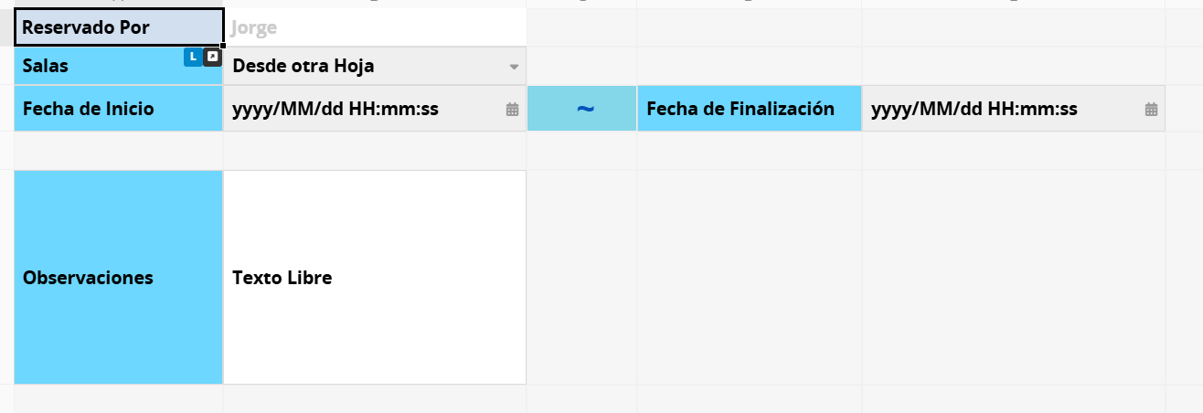This screenshot has height=413, width=1203.
Task: Click empty cell directly below Fecha de Inicio label
Action: [x=119, y=151]
